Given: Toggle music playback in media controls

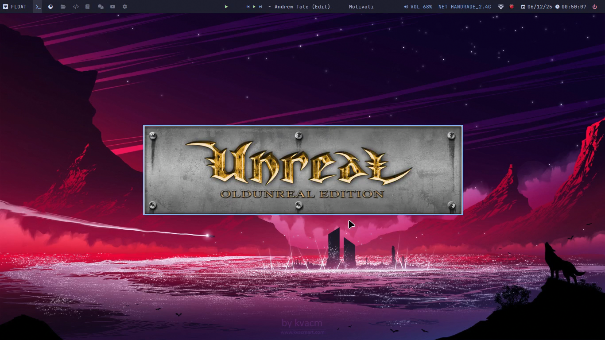Looking at the screenshot, I should tap(254, 7).
